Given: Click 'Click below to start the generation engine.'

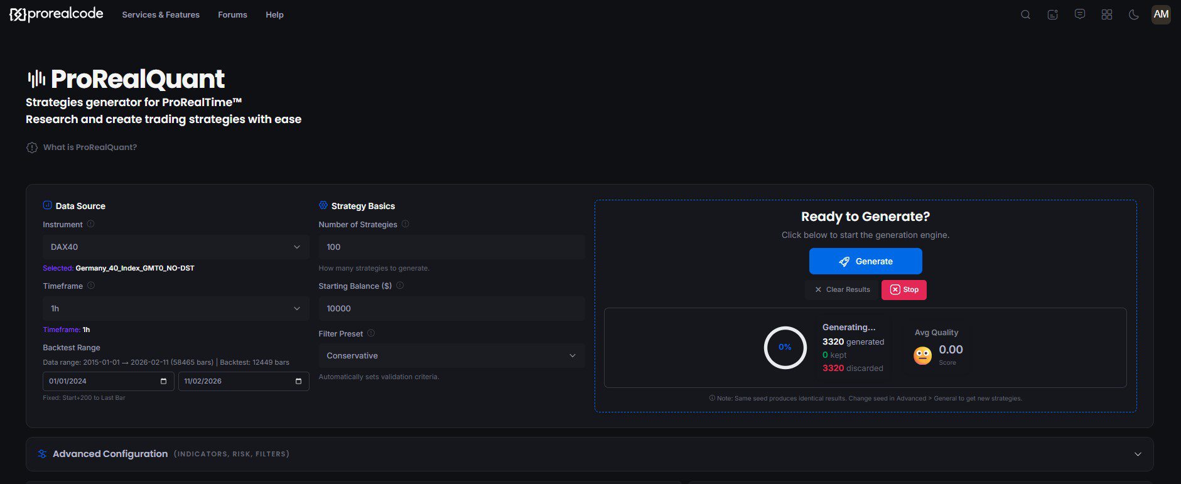Looking at the screenshot, I should 865,235.
